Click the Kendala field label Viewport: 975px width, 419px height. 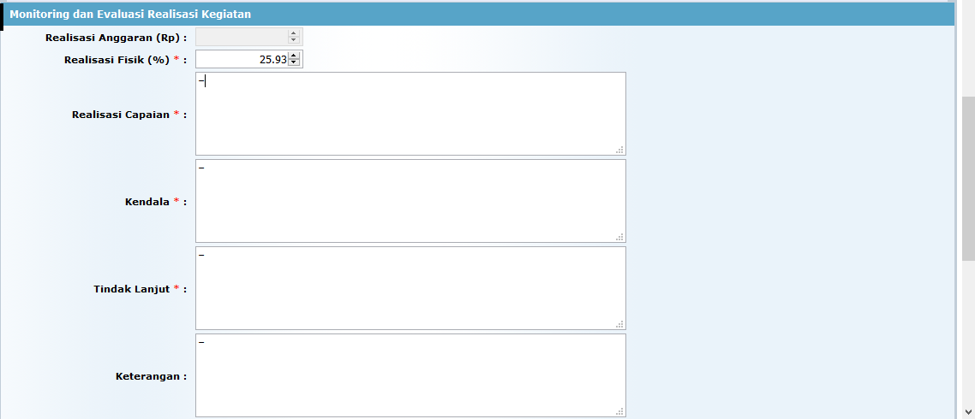coord(147,202)
